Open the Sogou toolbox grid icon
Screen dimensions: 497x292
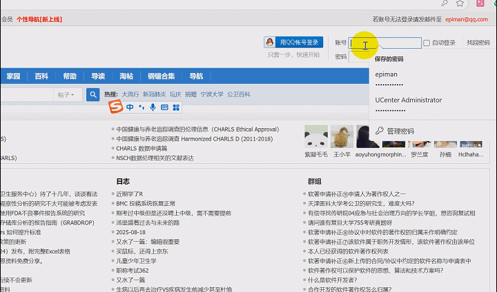click(x=175, y=107)
